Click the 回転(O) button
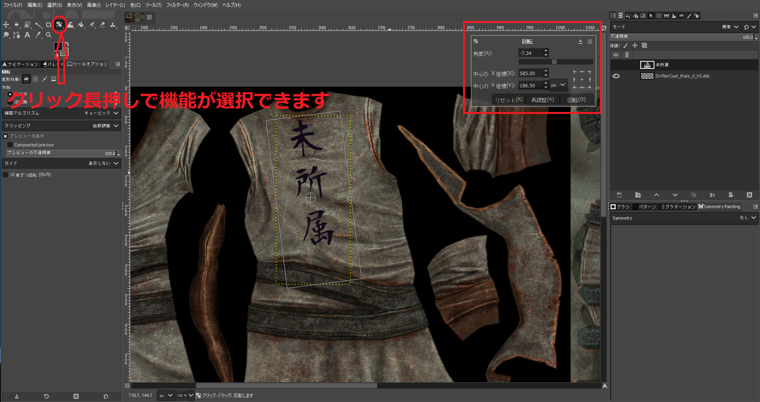The height and width of the screenshot is (402, 760). (x=577, y=100)
